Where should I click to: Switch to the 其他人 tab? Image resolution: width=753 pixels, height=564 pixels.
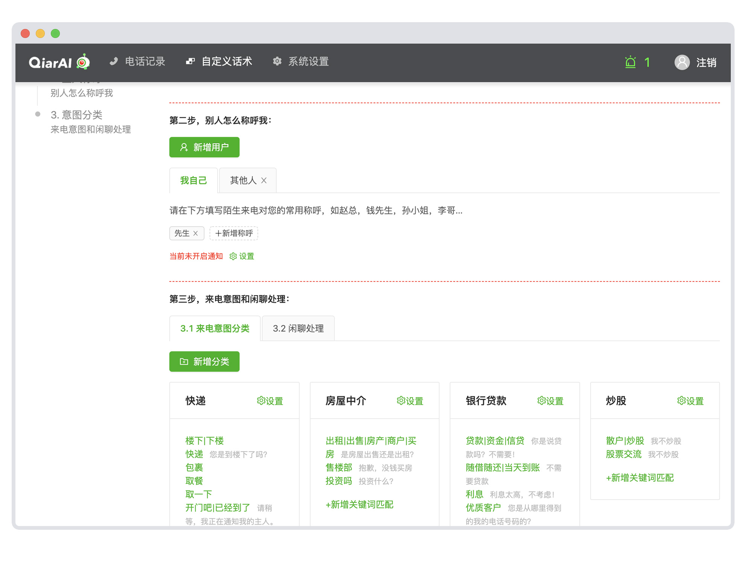pyautogui.click(x=242, y=180)
